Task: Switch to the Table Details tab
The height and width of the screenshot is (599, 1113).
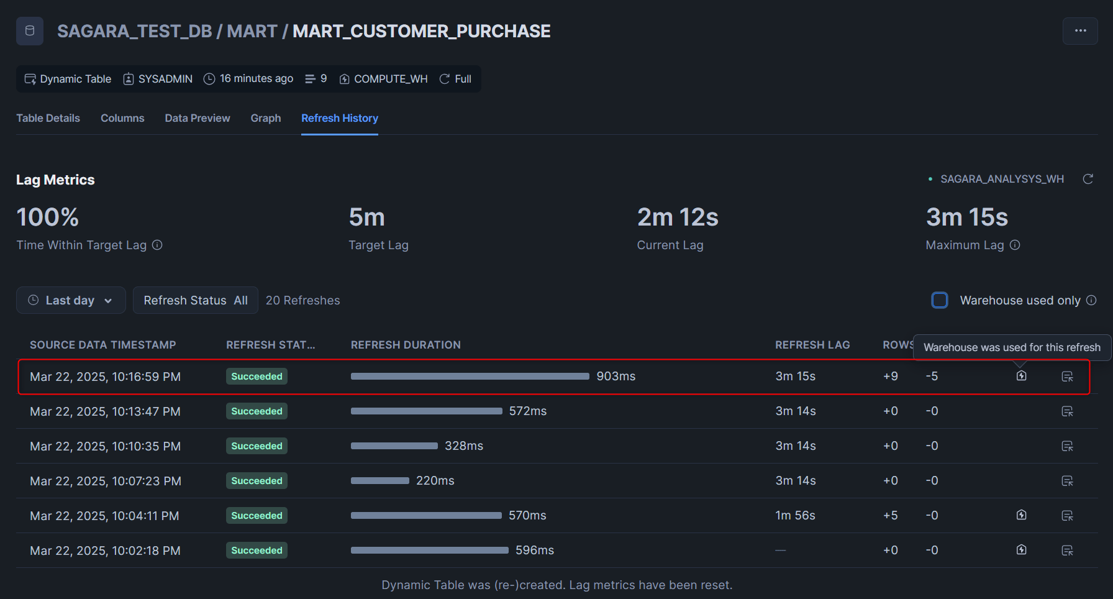Action: (48, 118)
